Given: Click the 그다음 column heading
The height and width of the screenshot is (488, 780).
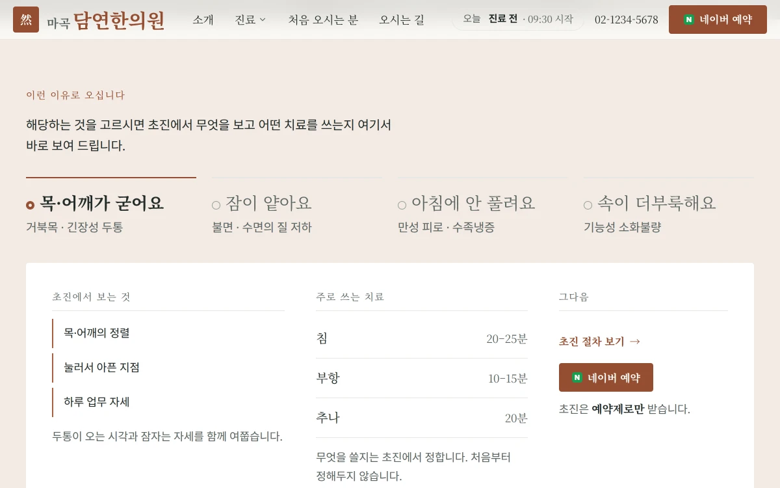Looking at the screenshot, I should [574, 297].
